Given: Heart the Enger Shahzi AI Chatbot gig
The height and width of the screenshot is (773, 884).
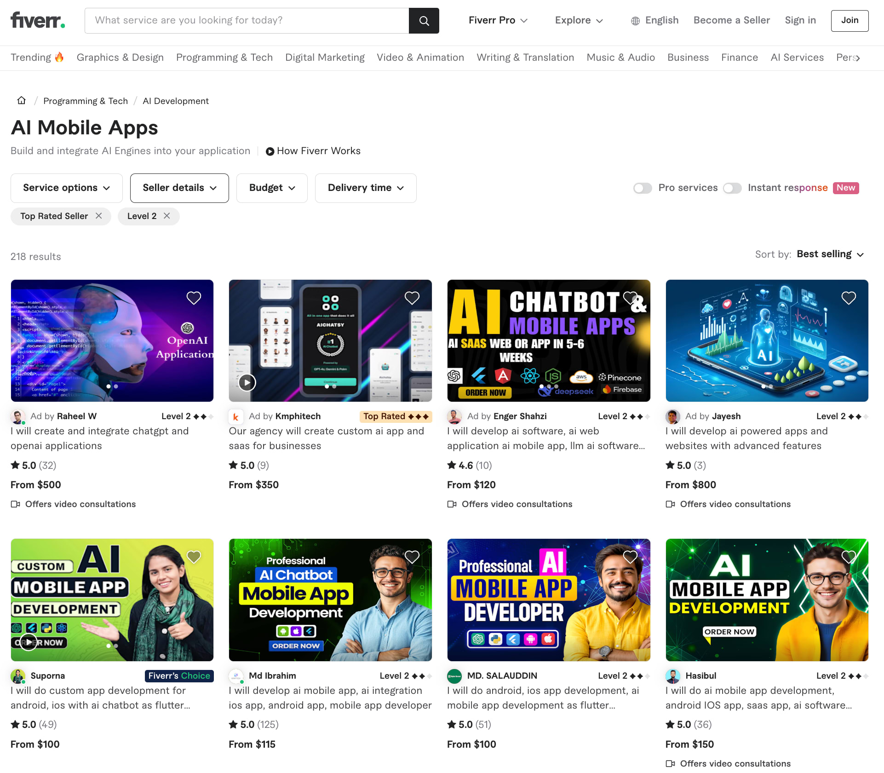Looking at the screenshot, I should pos(630,298).
